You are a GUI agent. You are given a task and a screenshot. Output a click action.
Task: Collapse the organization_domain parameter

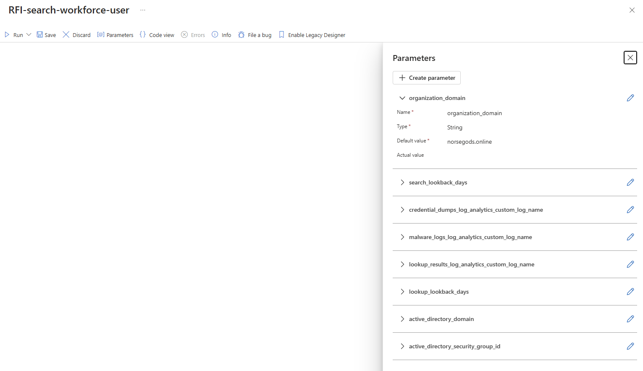[x=402, y=98]
